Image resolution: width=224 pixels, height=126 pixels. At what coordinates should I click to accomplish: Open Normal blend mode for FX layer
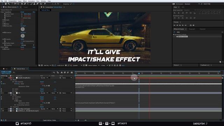tap(44, 93)
